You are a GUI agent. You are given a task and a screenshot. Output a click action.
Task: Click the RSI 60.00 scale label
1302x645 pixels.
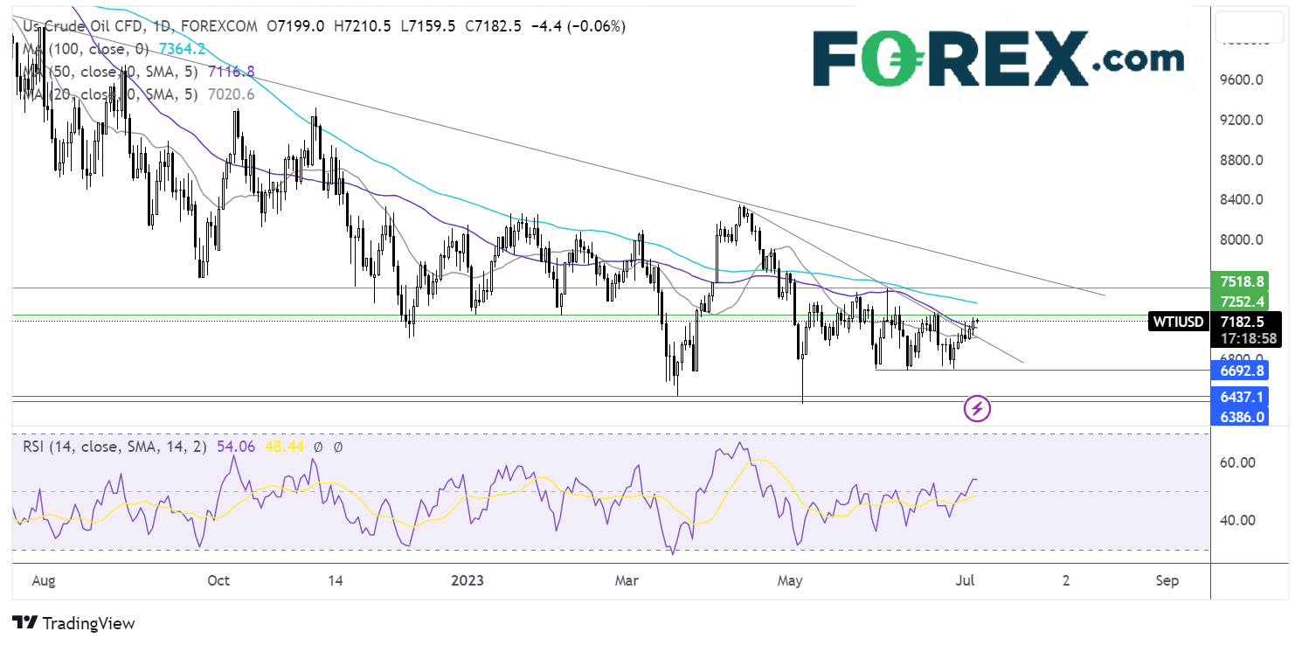click(x=1239, y=462)
